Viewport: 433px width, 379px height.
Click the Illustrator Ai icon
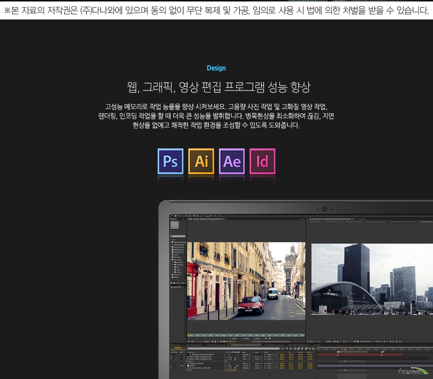click(201, 162)
